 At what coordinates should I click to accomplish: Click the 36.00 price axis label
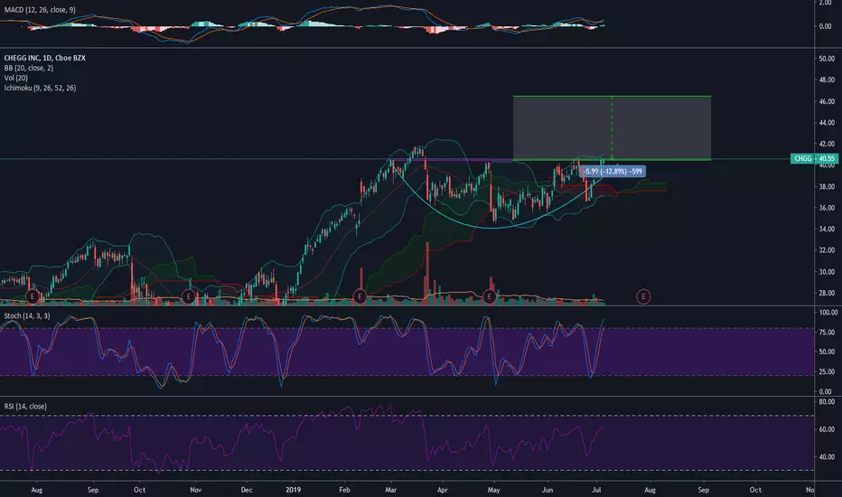[827, 208]
